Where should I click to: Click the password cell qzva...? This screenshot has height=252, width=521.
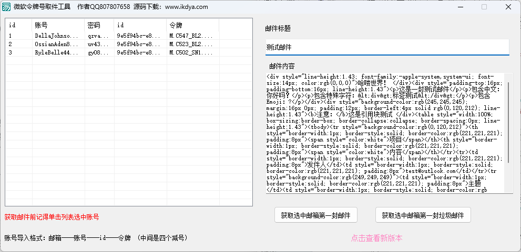coord(99,36)
